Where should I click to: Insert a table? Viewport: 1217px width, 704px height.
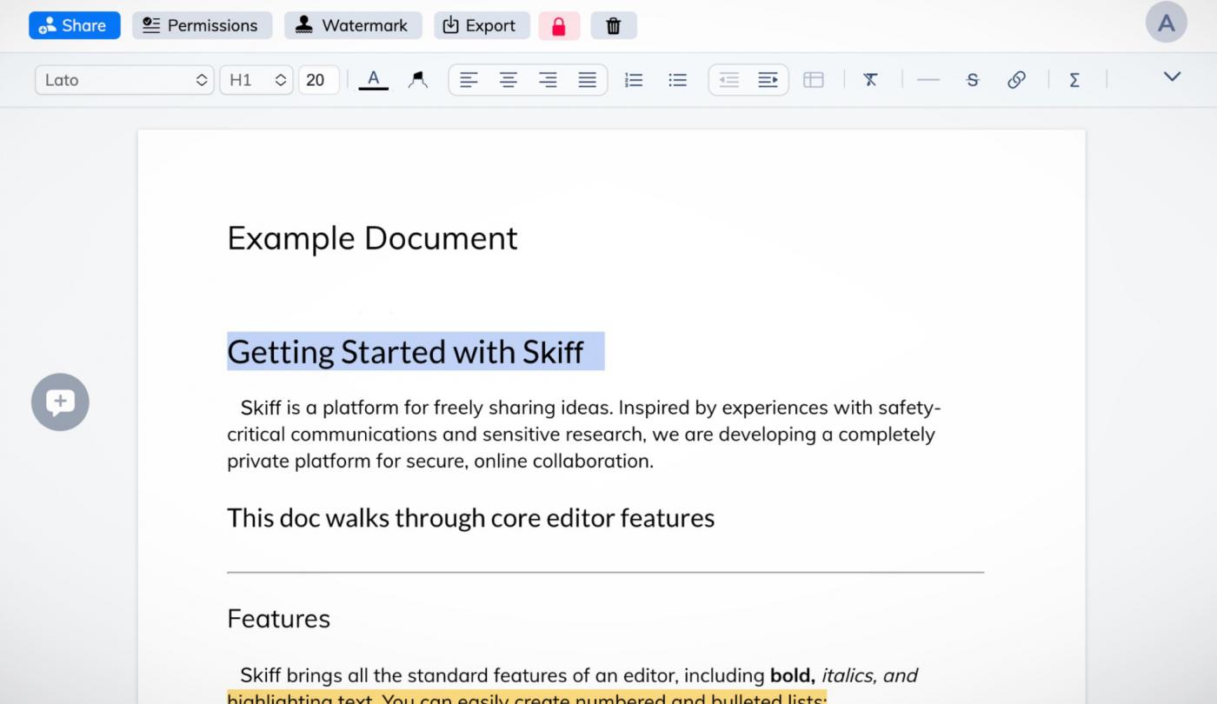click(813, 80)
